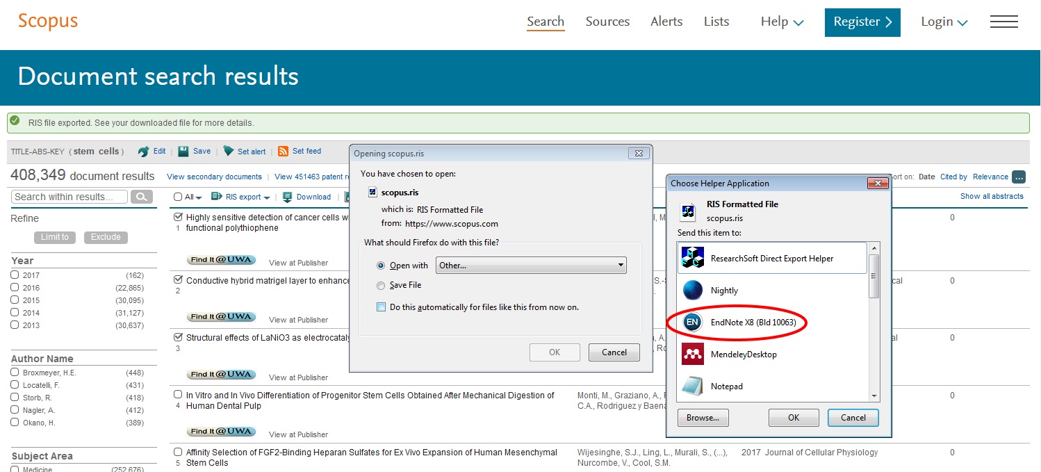Expand the RIS export dropdown arrow
The width and height of the screenshot is (1041, 472).
[x=267, y=198]
